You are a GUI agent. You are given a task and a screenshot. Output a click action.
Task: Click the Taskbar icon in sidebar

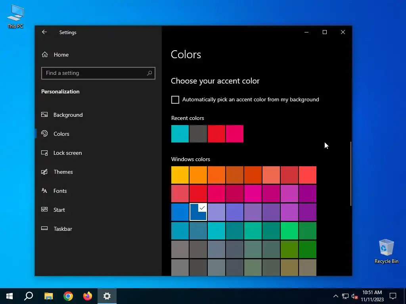pyautogui.click(x=44, y=228)
